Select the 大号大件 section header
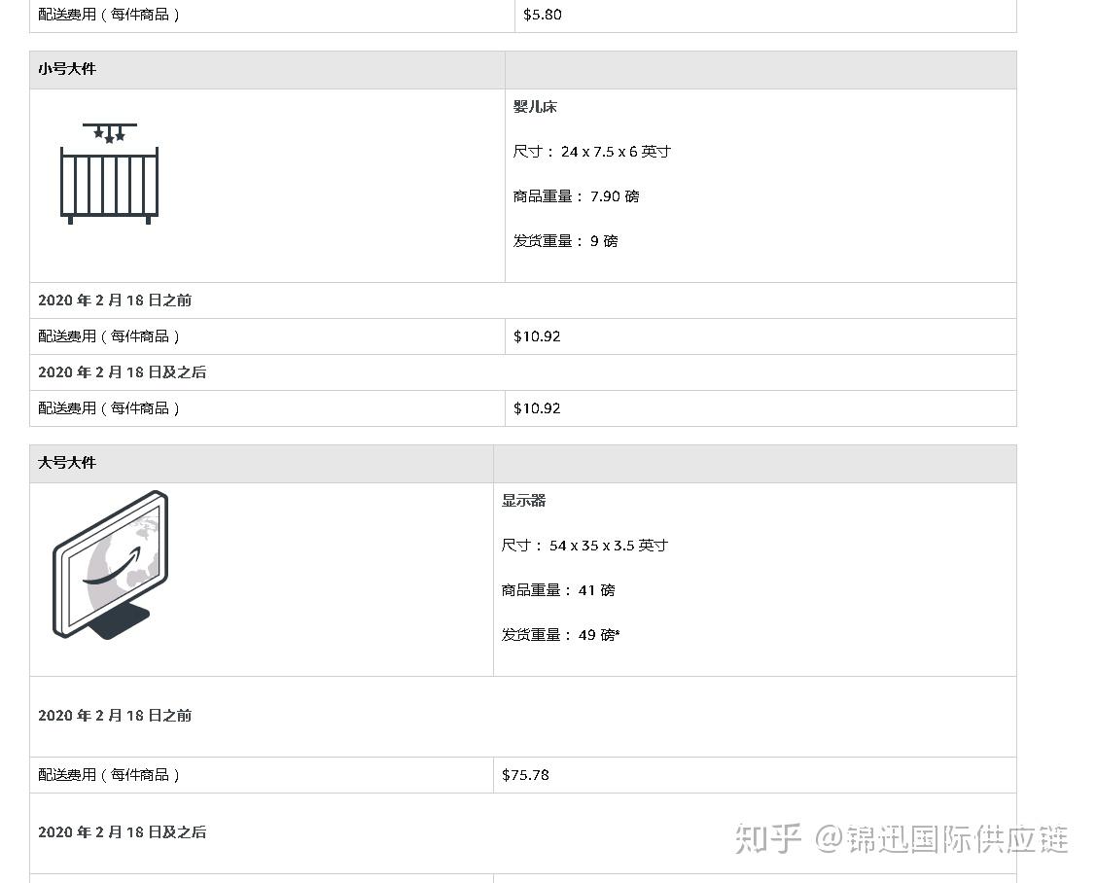This screenshot has width=1096, height=883. (x=67, y=462)
